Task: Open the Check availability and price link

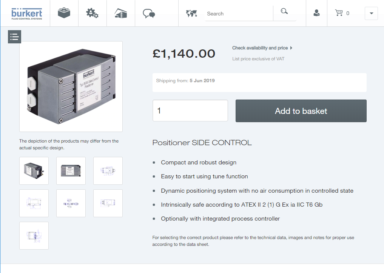Action: pos(262,48)
